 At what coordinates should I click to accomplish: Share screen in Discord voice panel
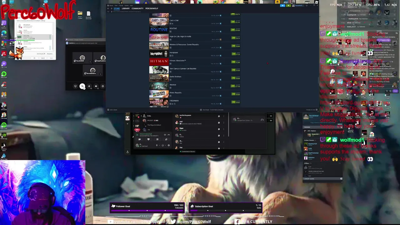(x=148, y=139)
